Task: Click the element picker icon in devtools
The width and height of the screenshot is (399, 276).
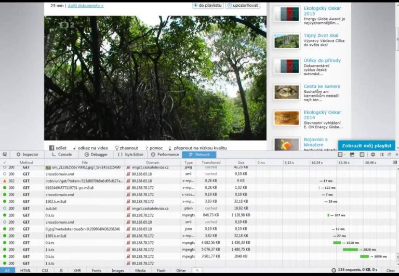Action: coord(5,155)
